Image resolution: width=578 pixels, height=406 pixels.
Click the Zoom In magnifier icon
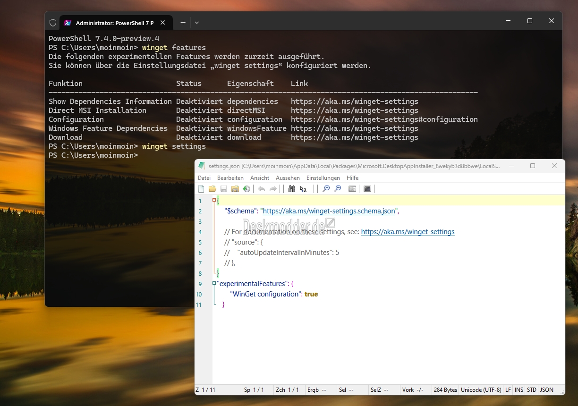click(x=326, y=189)
